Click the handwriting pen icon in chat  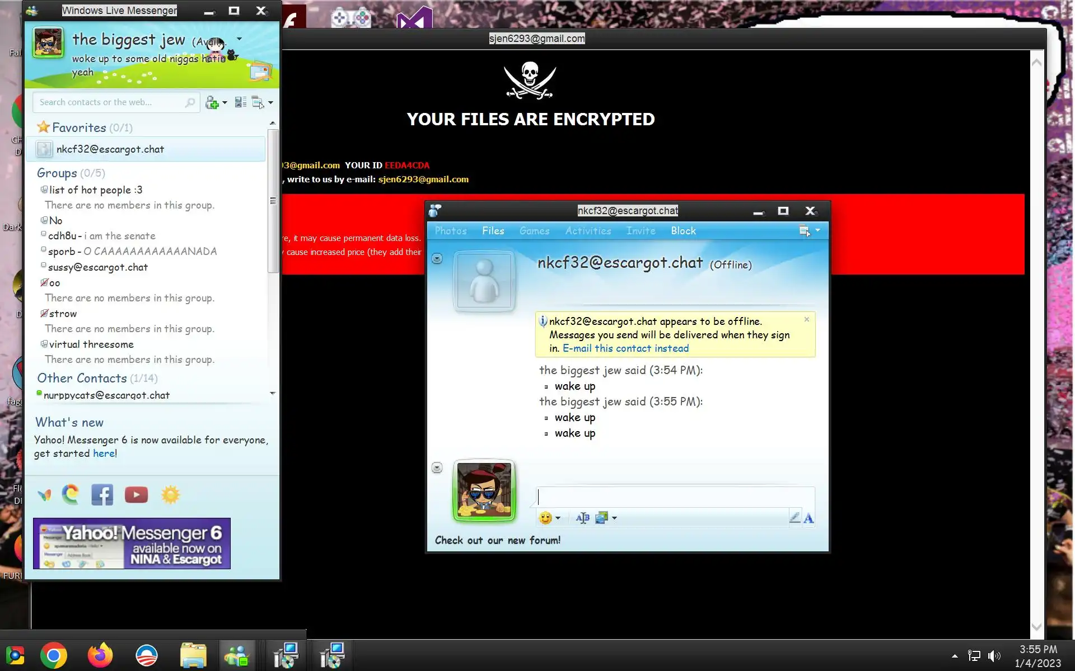[x=794, y=518]
